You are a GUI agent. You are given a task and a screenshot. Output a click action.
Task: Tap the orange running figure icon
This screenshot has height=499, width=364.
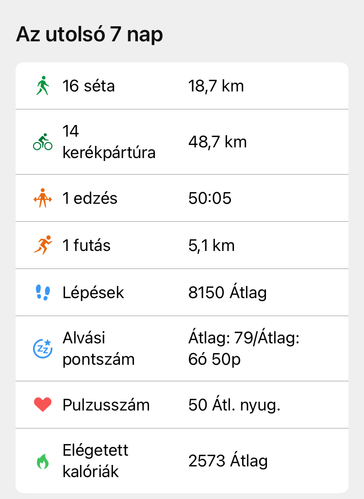click(43, 245)
